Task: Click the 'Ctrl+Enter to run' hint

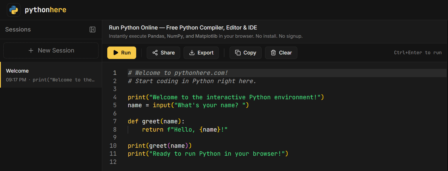Action: coord(418,52)
